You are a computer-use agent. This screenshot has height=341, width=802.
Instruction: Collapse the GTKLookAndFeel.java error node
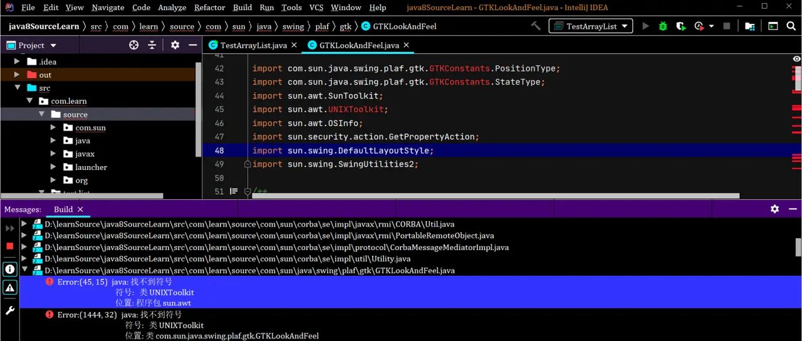[x=24, y=270]
